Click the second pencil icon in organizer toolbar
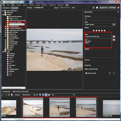 tap(6, 95)
